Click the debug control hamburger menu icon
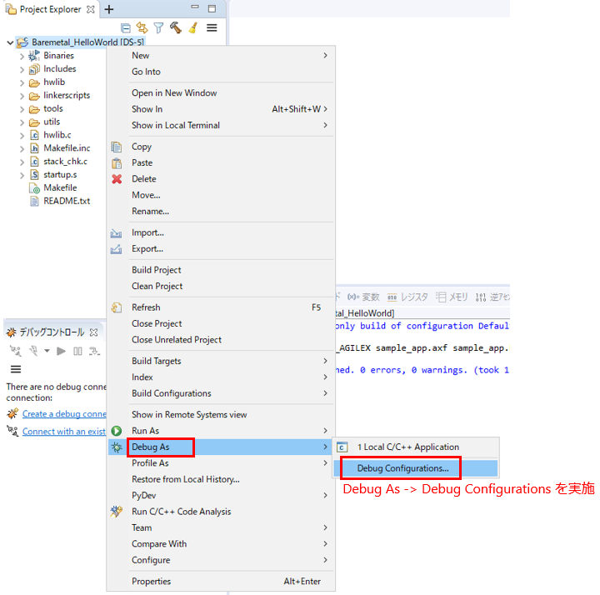600x595 pixels. pos(15,368)
